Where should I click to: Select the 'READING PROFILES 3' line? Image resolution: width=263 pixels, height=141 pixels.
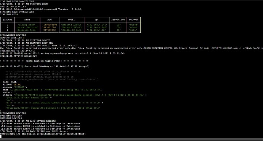pos(12,38)
